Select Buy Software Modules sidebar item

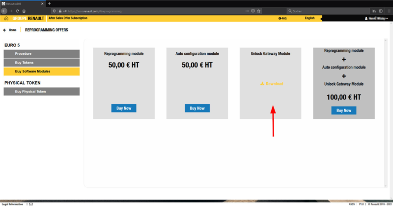(41, 71)
